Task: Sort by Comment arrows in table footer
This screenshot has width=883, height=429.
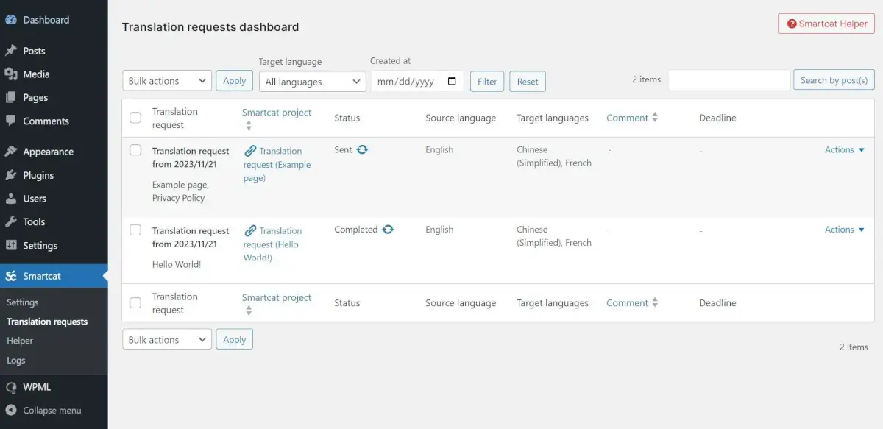Action: (x=655, y=303)
